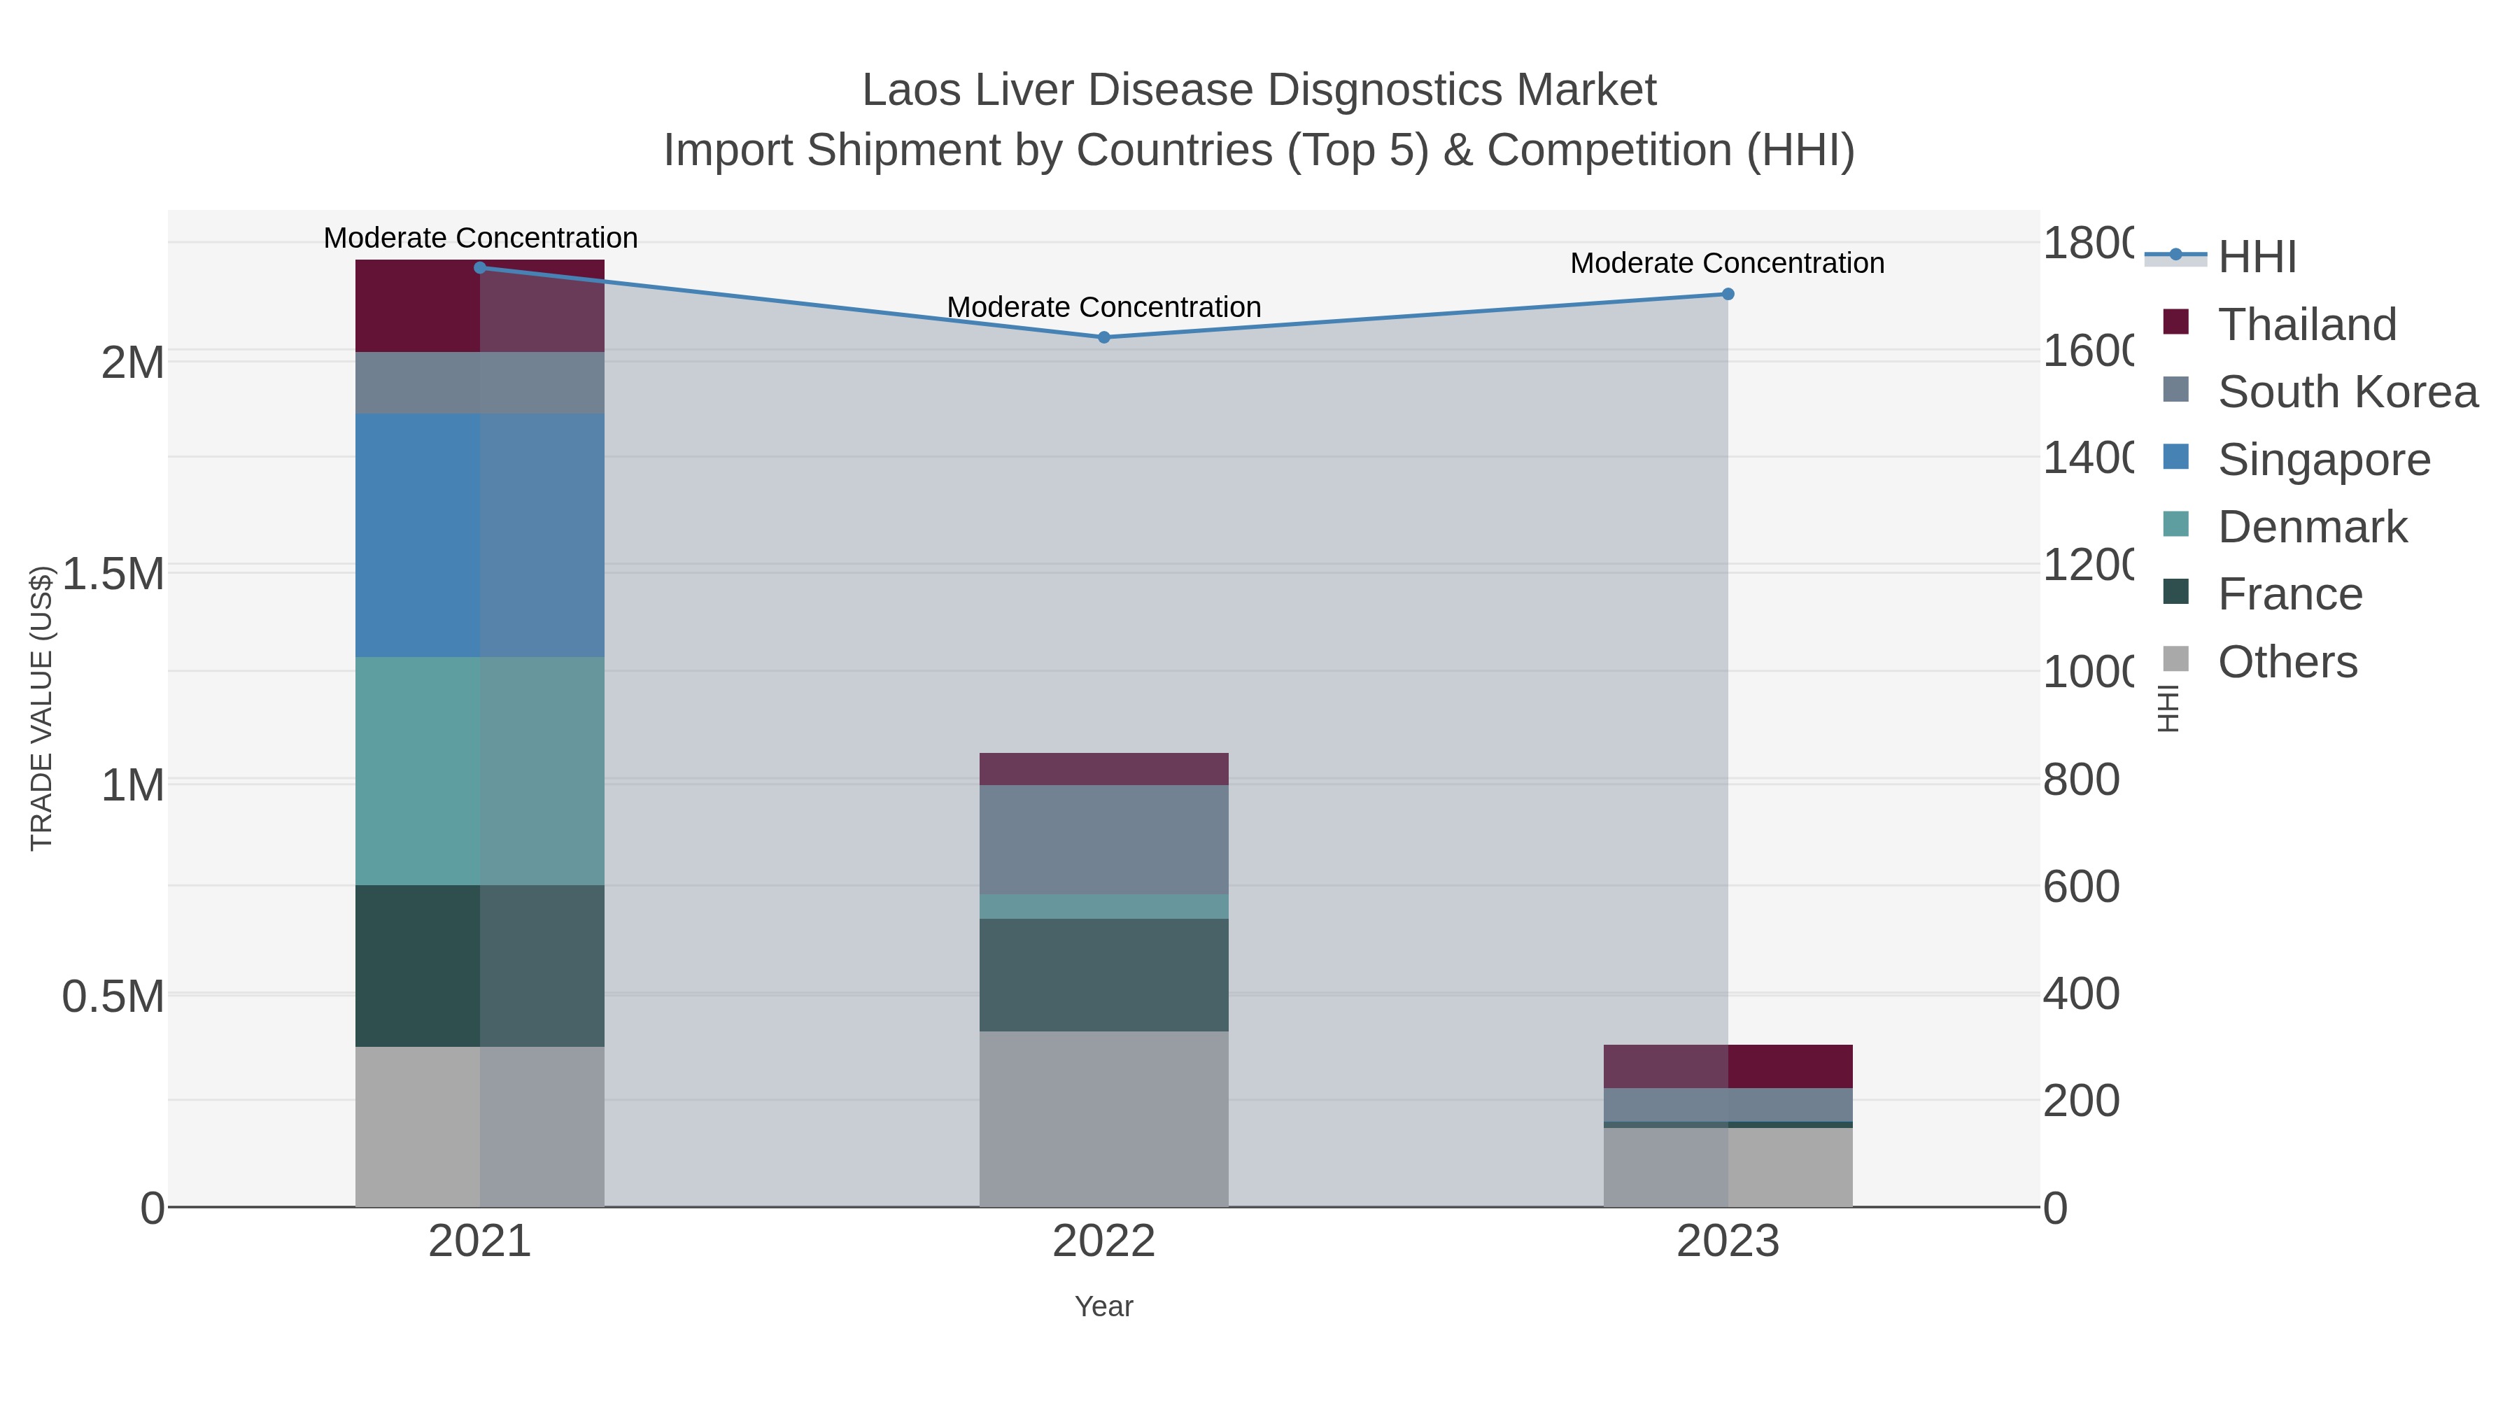Click the 2021 Others bar segment

(x=479, y=1127)
